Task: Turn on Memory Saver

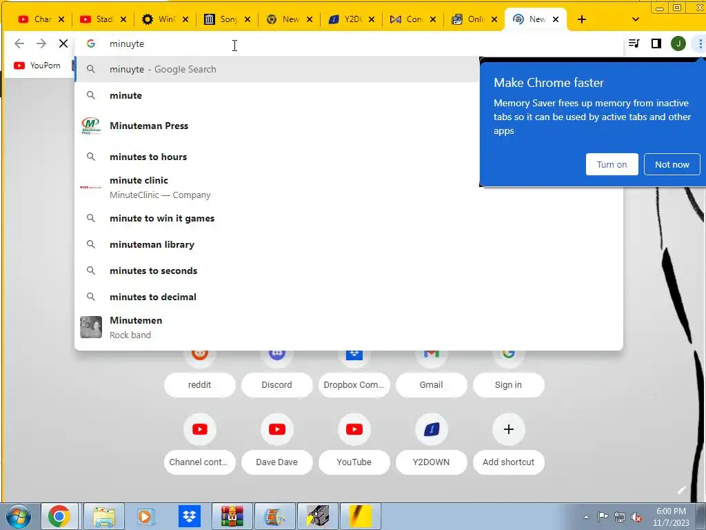Action: (612, 164)
